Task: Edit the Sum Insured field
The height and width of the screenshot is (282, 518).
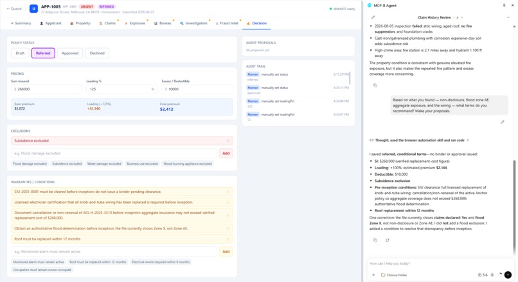Action: (46, 89)
